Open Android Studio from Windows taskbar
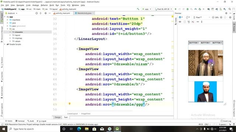 click(x=117, y=129)
